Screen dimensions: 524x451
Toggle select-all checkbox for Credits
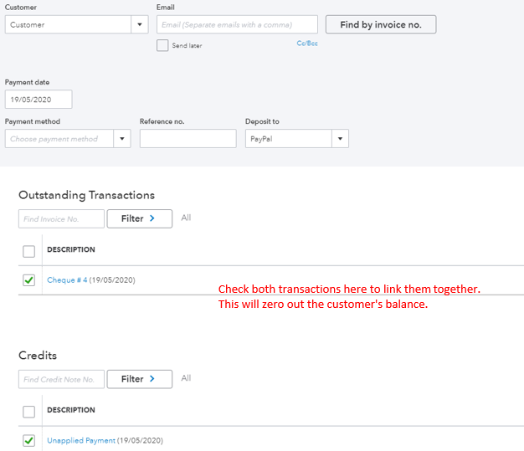[x=29, y=411]
